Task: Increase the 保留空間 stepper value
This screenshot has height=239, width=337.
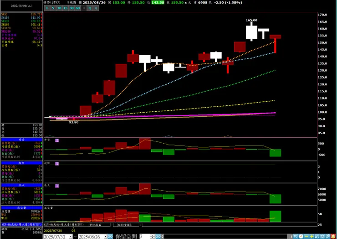Action: [153, 235]
